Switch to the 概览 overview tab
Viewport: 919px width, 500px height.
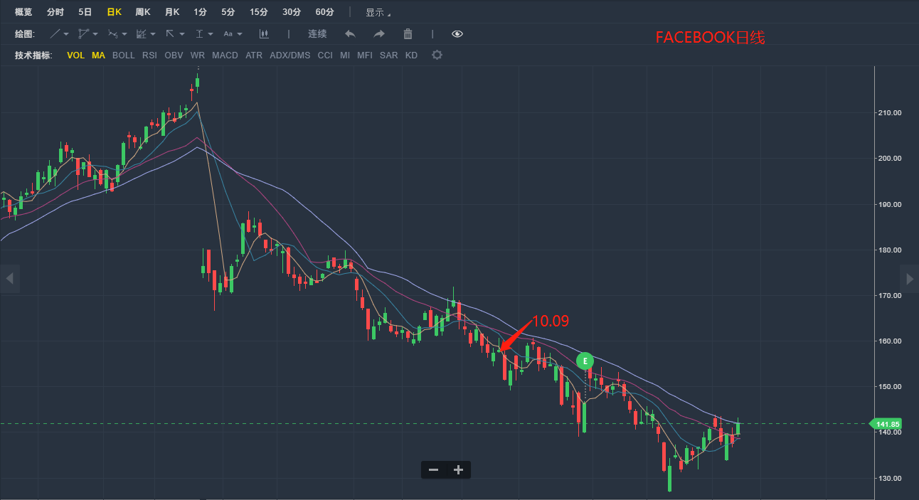click(23, 12)
